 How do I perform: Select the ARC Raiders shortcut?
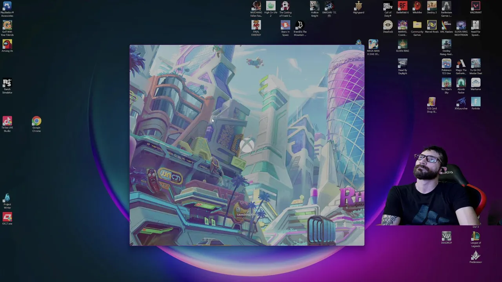tap(446, 27)
